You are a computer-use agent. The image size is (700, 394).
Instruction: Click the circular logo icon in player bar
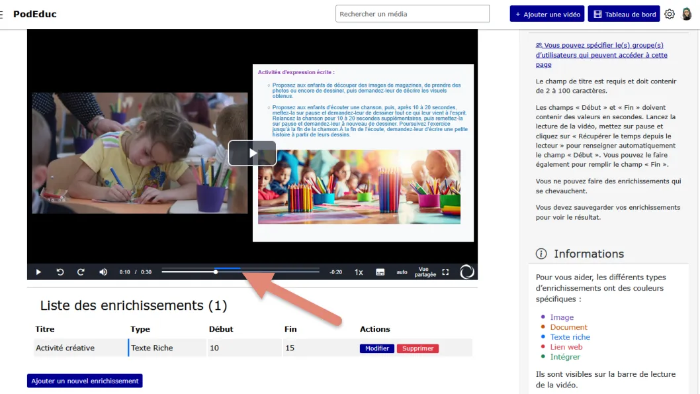coord(467,271)
